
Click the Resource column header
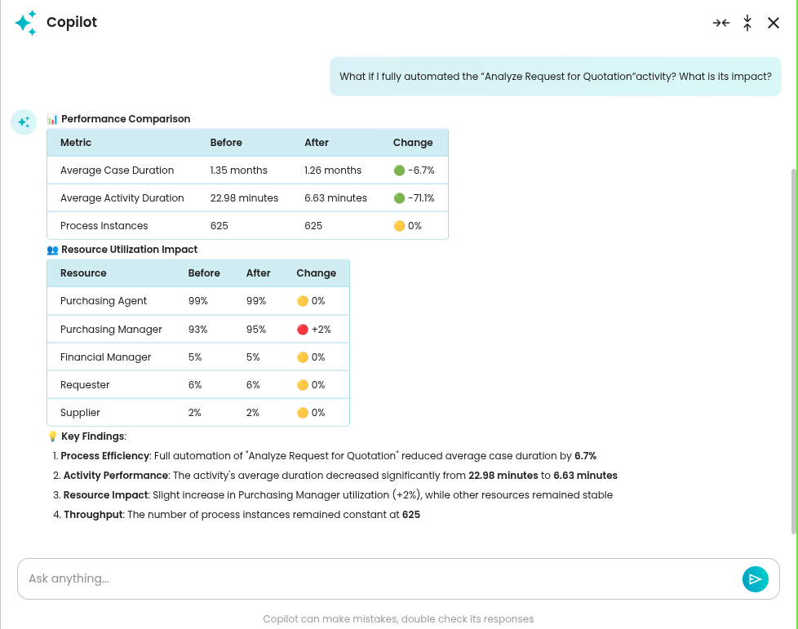83,273
